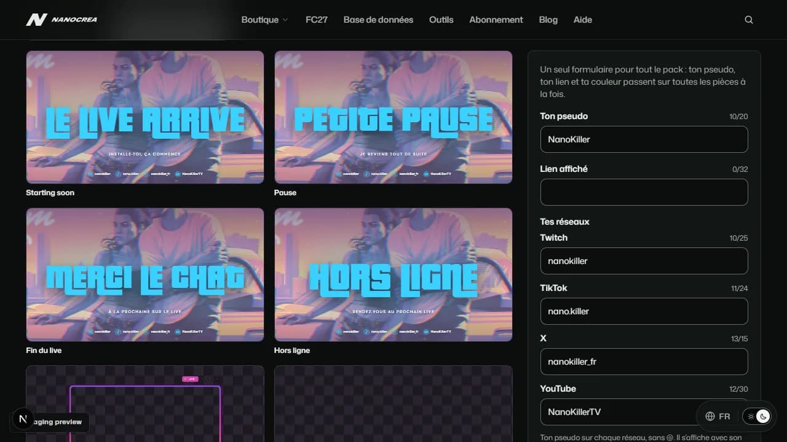This screenshot has width=787, height=442.
Task: Click the 0/32 link character counter
Action: click(740, 169)
